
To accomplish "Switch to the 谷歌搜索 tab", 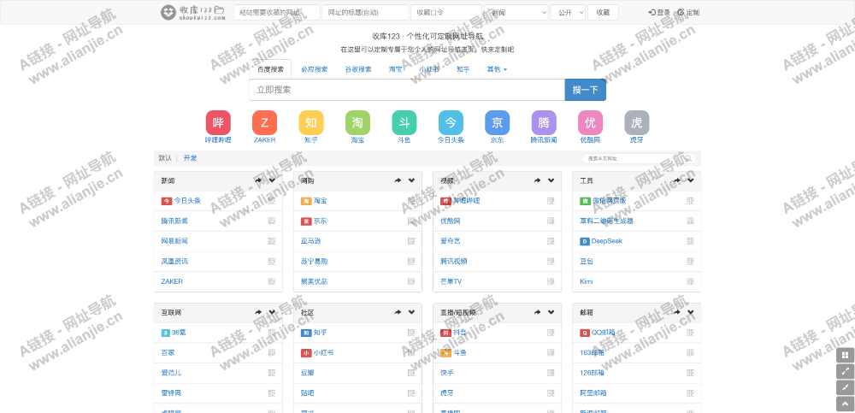I will [358, 69].
